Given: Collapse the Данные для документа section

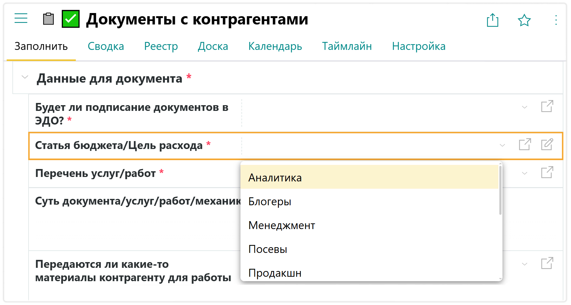Looking at the screenshot, I should (25, 77).
